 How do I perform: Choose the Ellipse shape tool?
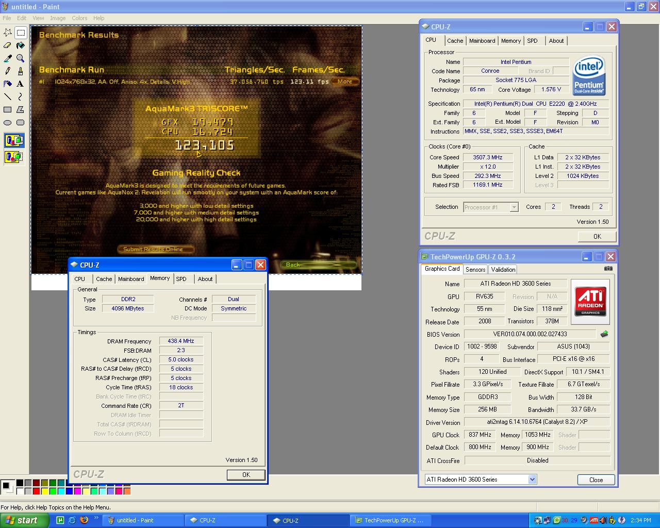point(8,122)
